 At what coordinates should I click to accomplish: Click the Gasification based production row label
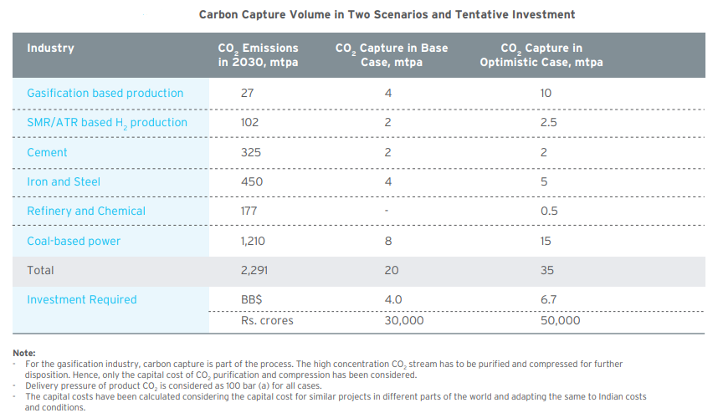(x=105, y=93)
